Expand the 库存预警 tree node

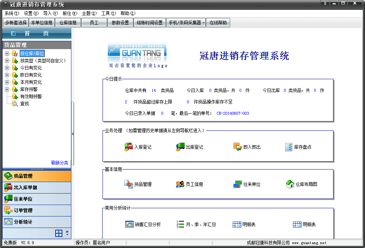point(7,89)
